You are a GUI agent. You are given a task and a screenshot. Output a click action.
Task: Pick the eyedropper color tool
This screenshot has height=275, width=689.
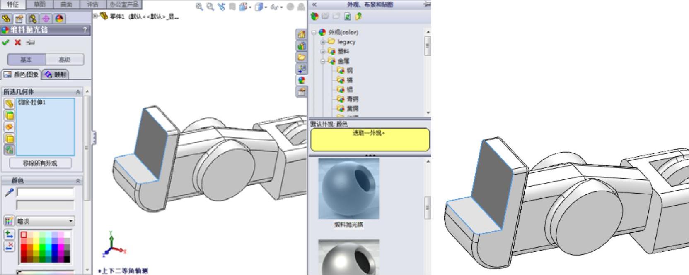pyautogui.click(x=9, y=192)
